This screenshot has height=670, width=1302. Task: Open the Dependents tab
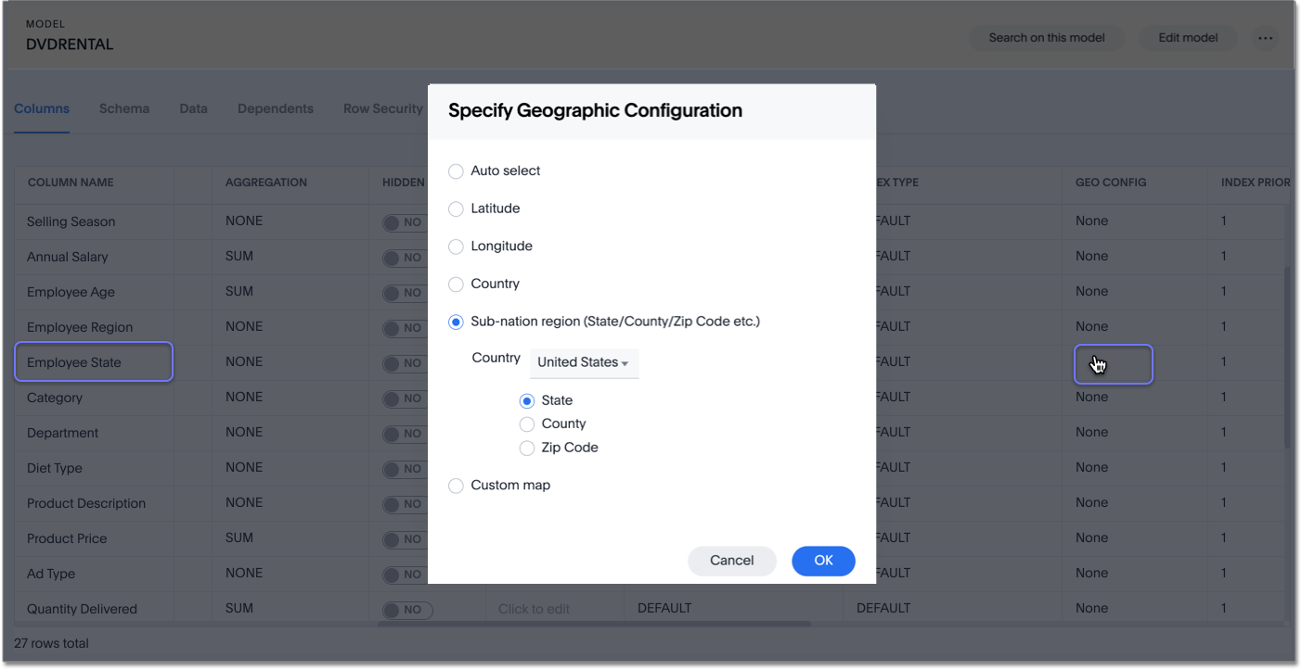click(275, 108)
